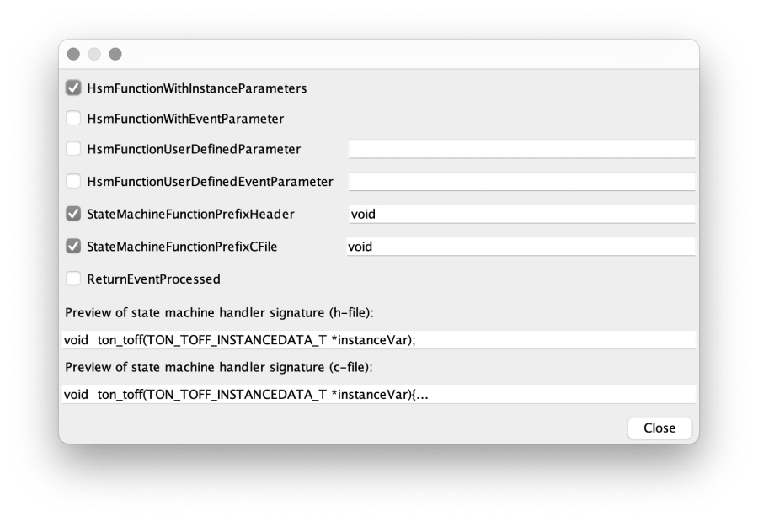Viewport: 758px width, 521px height.
Task: Click the disabled minimize window dot
Action: [94, 54]
